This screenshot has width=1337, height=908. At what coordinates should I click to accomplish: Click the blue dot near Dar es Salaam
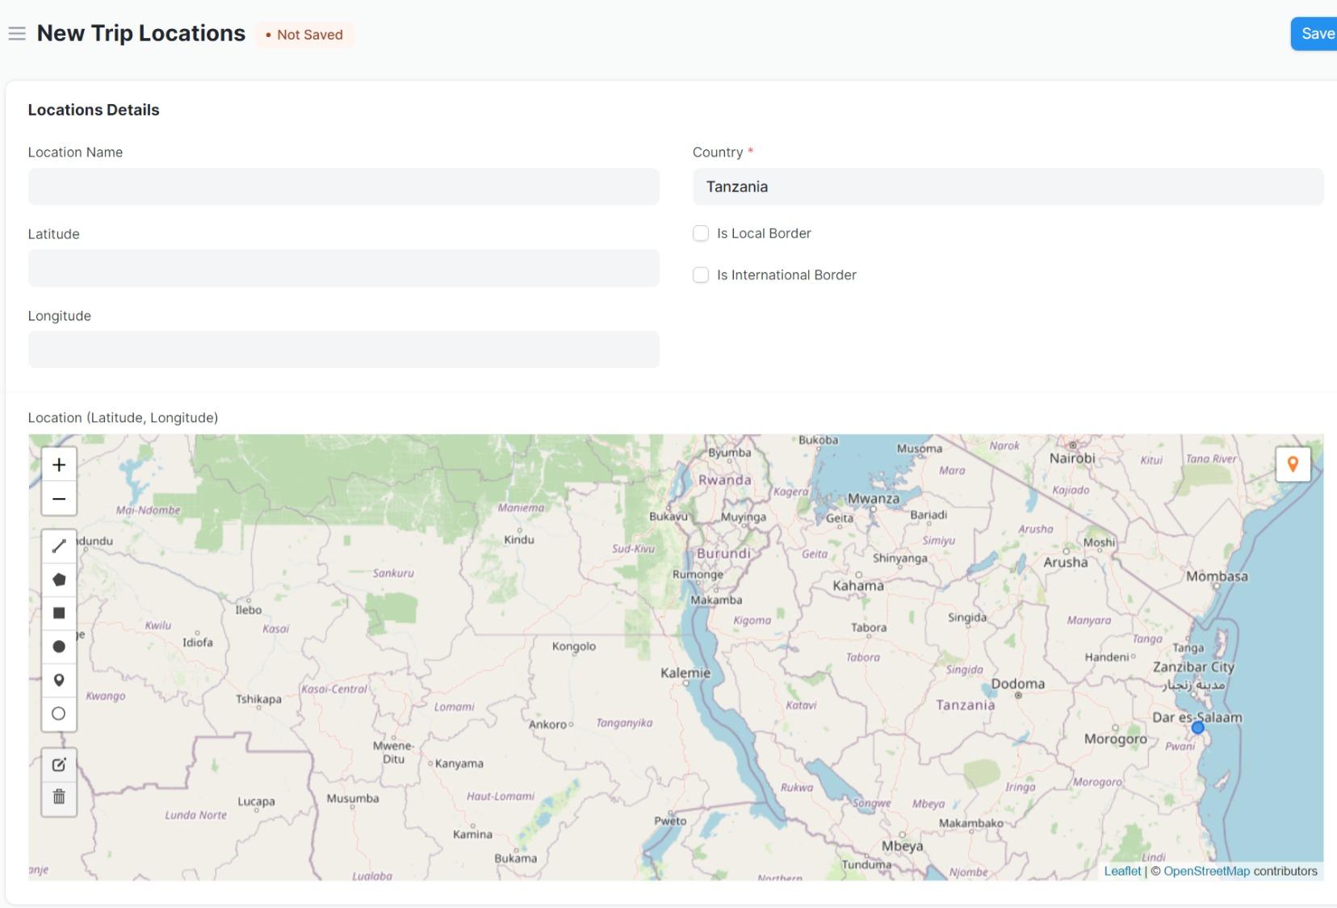1198,727
